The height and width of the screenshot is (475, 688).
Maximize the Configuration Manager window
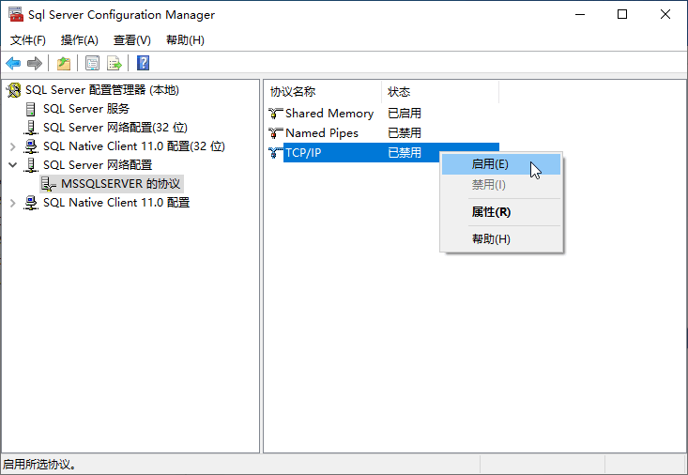click(622, 14)
